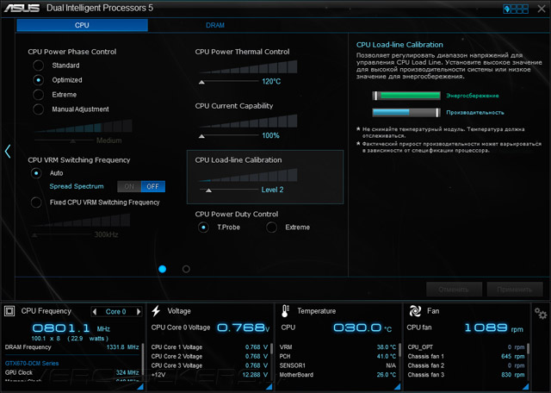551x393 pixels.
Task: Adjust CPU Power Thermal Control slider handle
Action: (x=201, y=82)
